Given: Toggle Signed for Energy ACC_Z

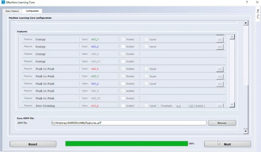Looking at the screenshot, I should (x=146, y=47).
